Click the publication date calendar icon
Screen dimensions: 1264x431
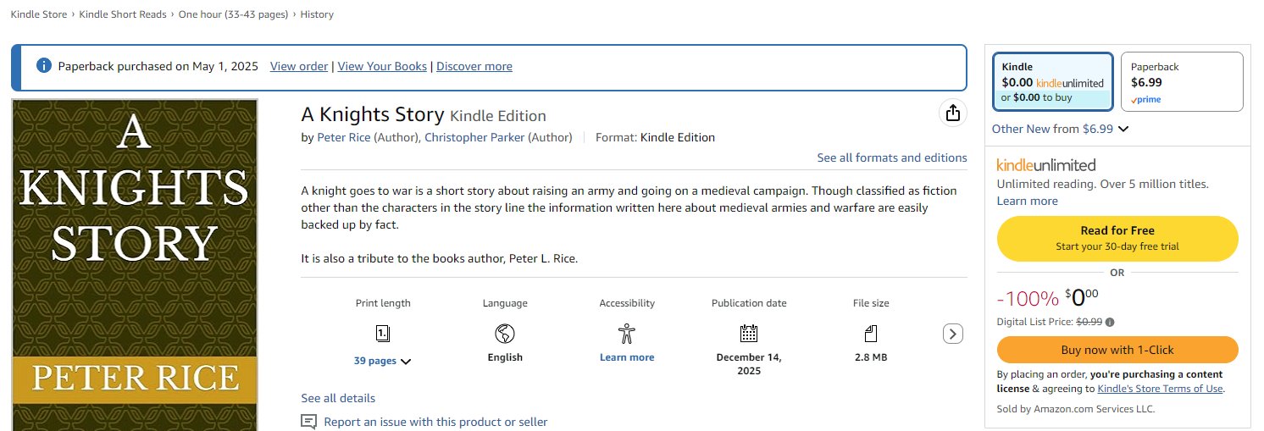click(x=749, y=333)
